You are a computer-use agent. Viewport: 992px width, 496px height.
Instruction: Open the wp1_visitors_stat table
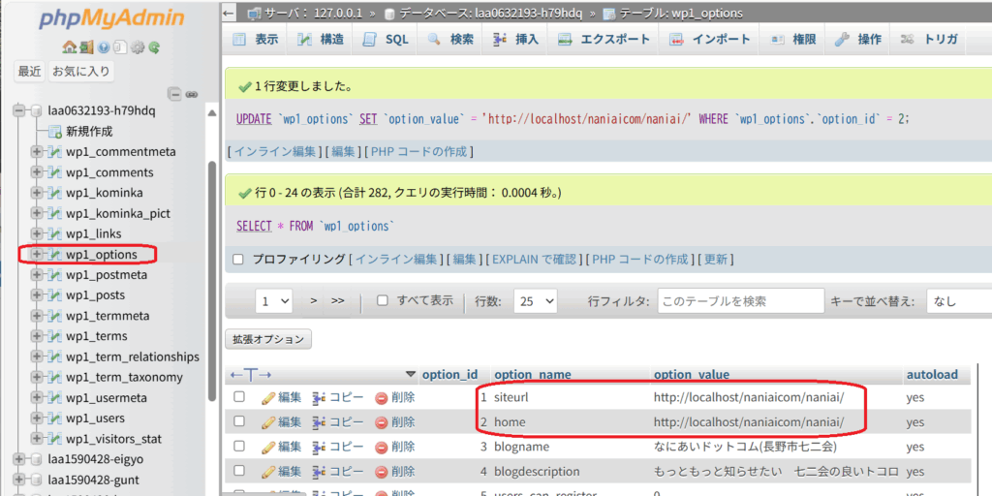coord(113,439)
